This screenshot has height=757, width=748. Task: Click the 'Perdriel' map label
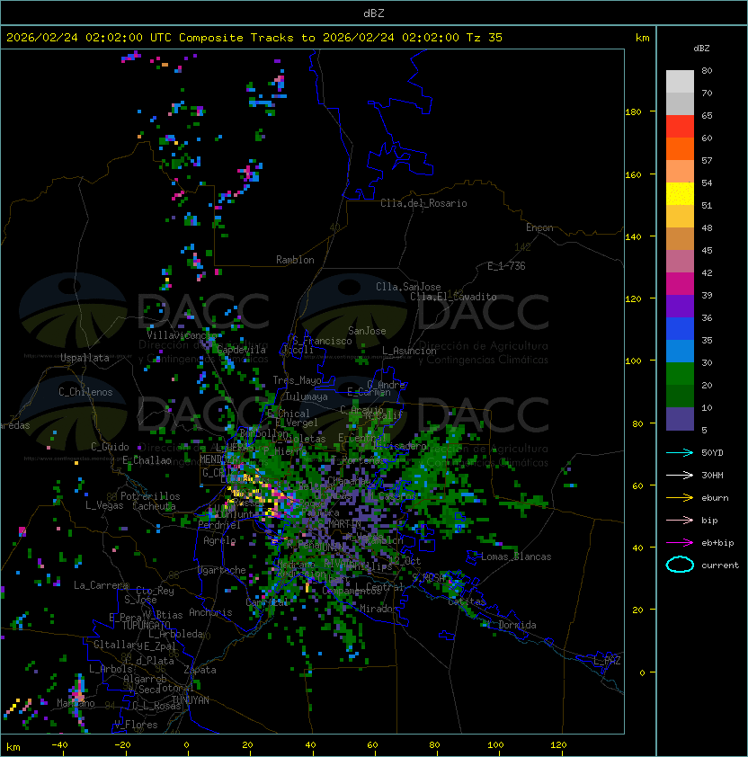(x=219, y=525)
